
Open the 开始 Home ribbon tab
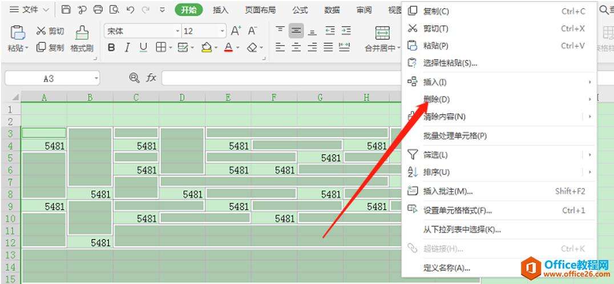(x=189, y=10)
